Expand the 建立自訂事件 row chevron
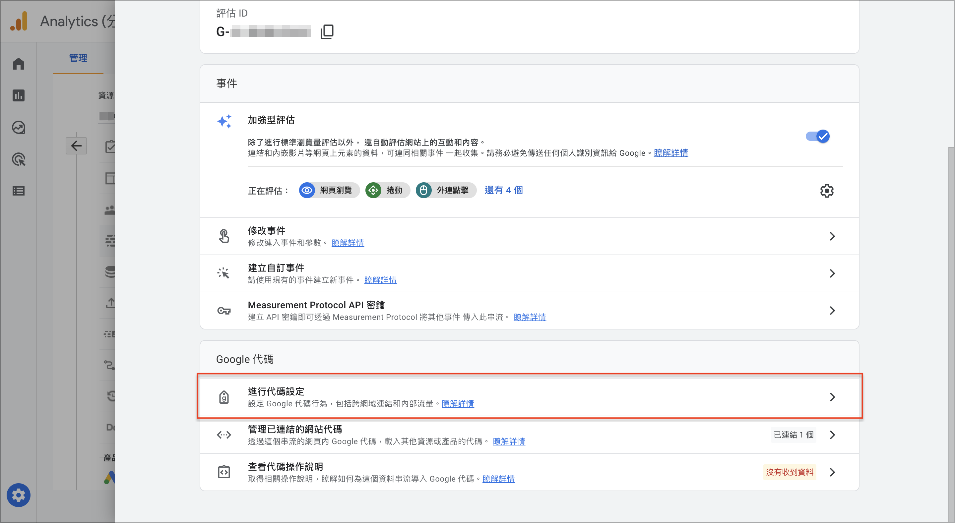The image size is (955, 523). tap(832, 273)
